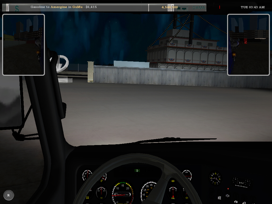Image resolution: width=272 pixels, height=204 pixels.
Task: Open the right side mirror view
Action: point(248,45)
